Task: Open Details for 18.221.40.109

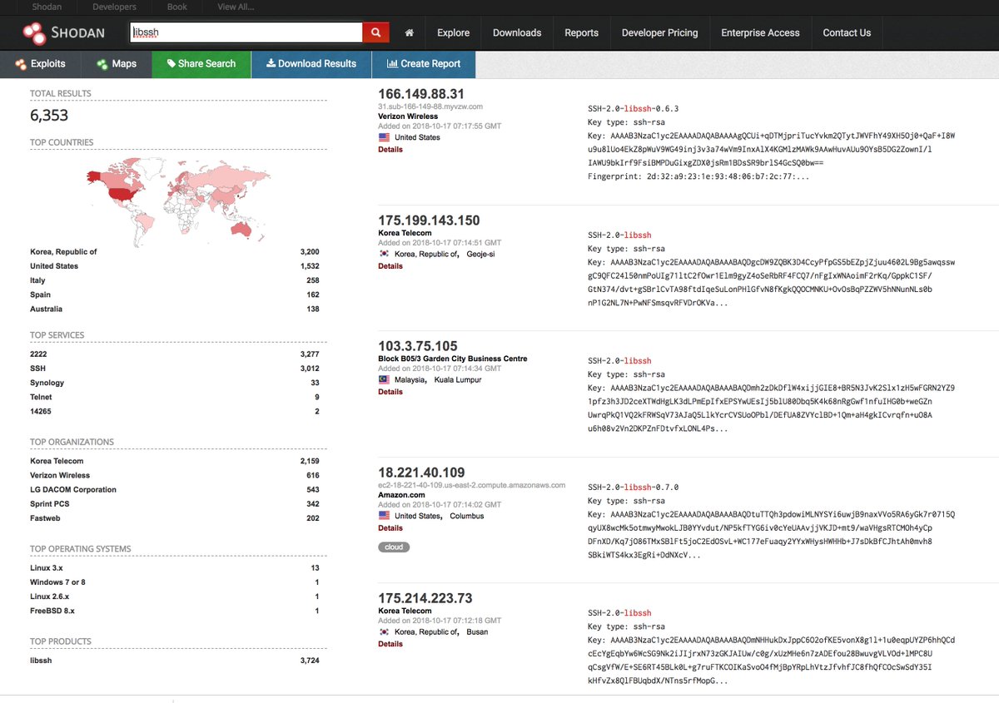Action: tap(390, 528)
